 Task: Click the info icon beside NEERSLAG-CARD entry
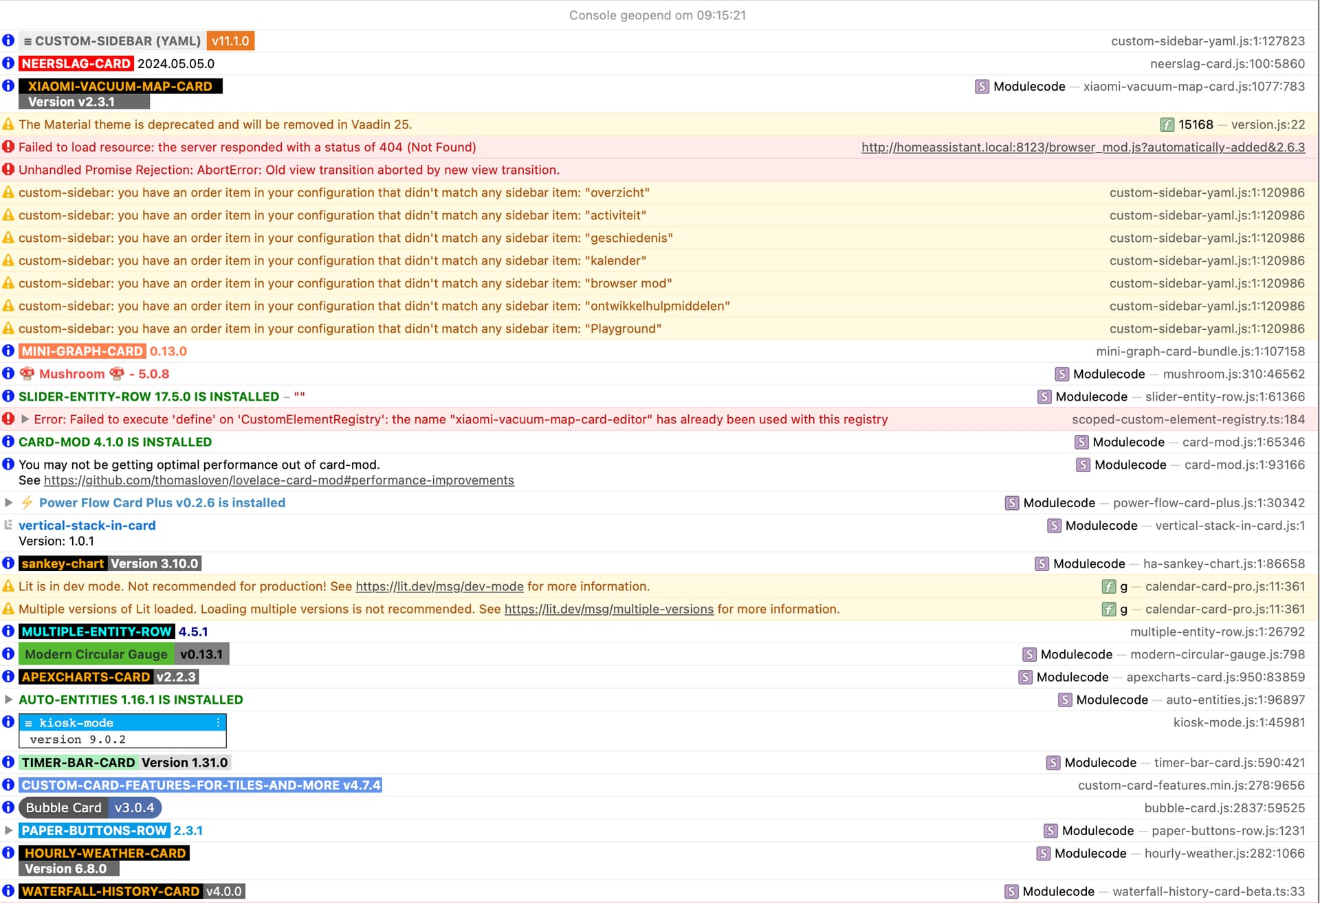[x=8, y=63]
